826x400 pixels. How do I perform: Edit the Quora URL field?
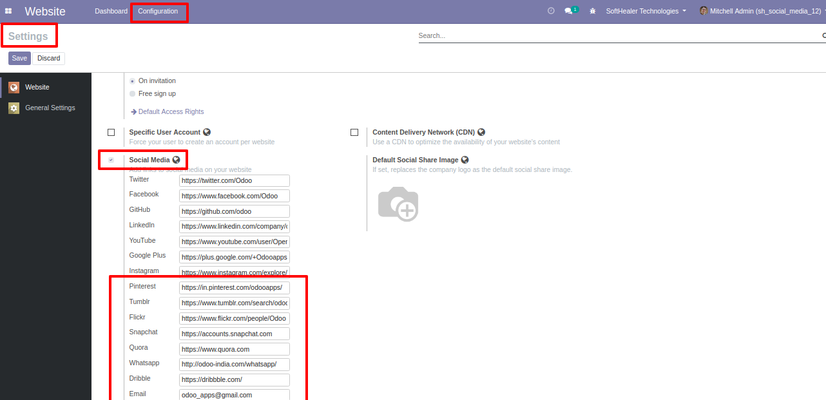point(235,349)
